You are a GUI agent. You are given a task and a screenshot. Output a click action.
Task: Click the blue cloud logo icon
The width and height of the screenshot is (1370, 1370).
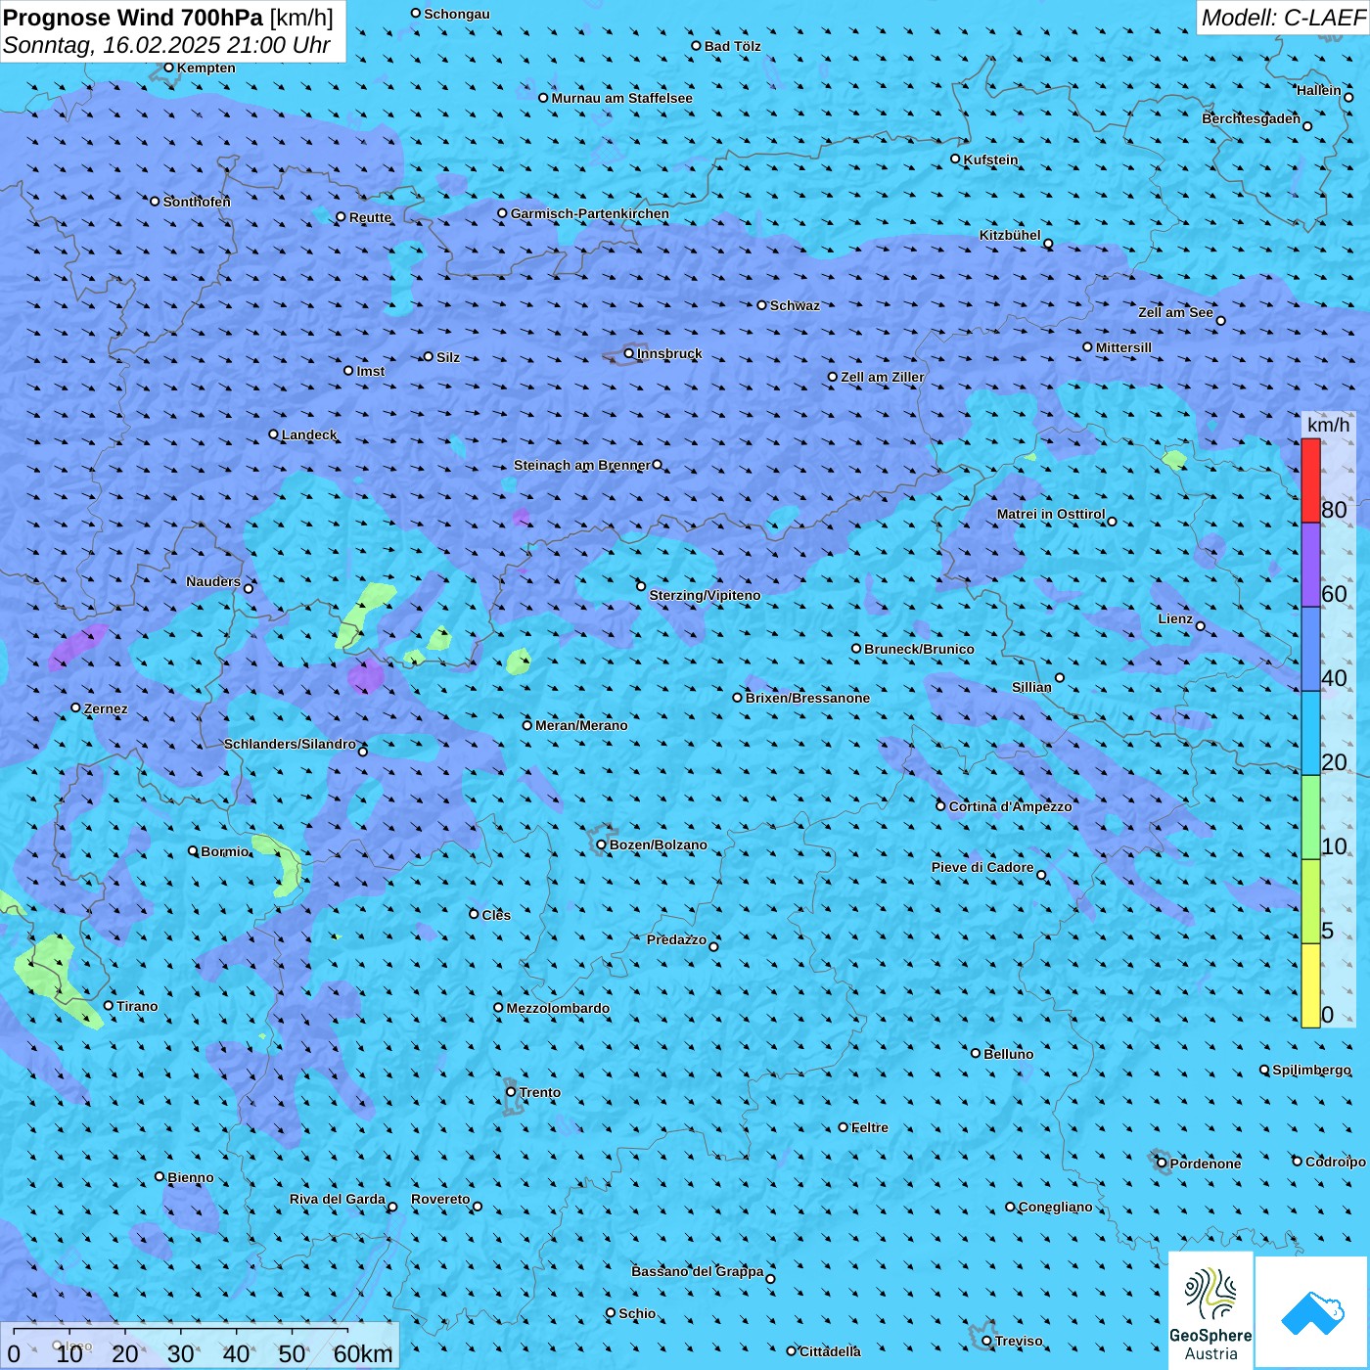(1312, 1312)
